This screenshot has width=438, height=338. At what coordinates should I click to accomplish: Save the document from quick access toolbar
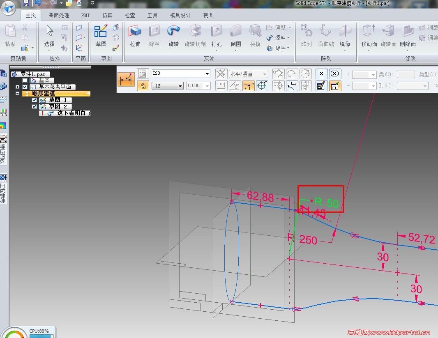[26, 3]
